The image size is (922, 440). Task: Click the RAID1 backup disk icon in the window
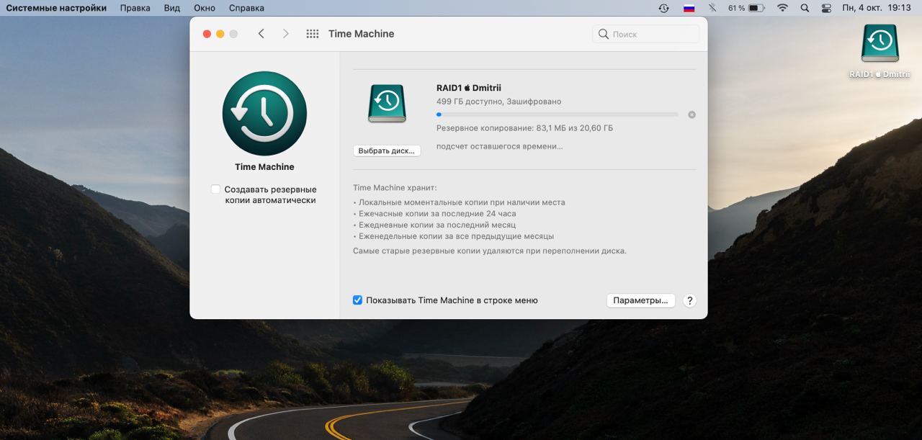(x=388, y=102)
